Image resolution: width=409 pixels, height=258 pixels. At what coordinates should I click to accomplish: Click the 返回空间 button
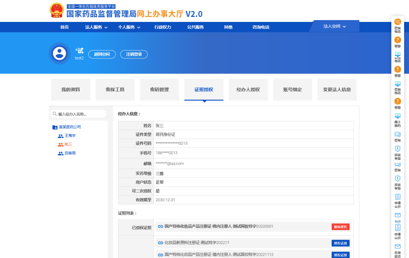[102, 54]
